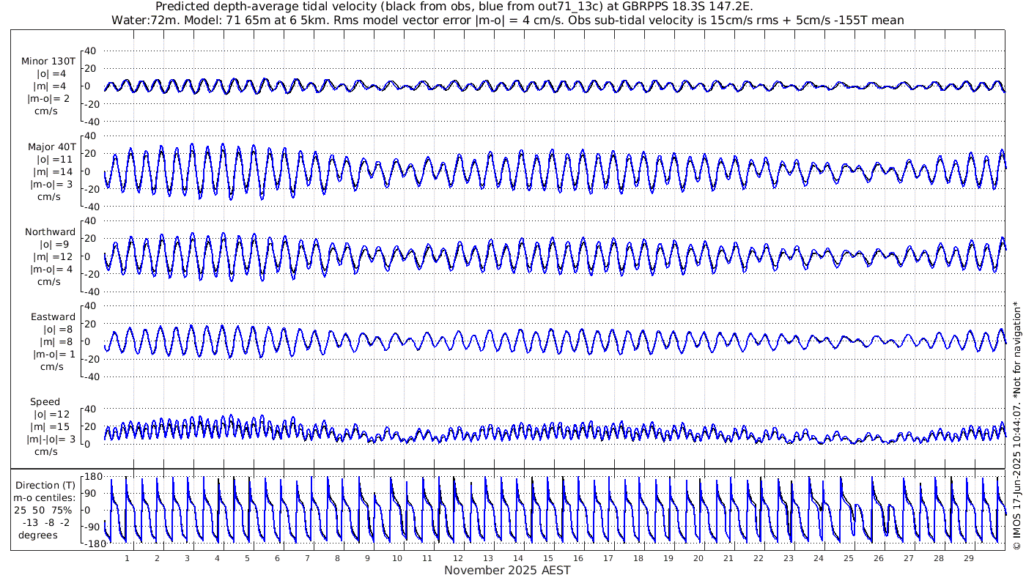Click date tick '7' on the time axis
The image size is (1026, 586).
click(307, 558)
